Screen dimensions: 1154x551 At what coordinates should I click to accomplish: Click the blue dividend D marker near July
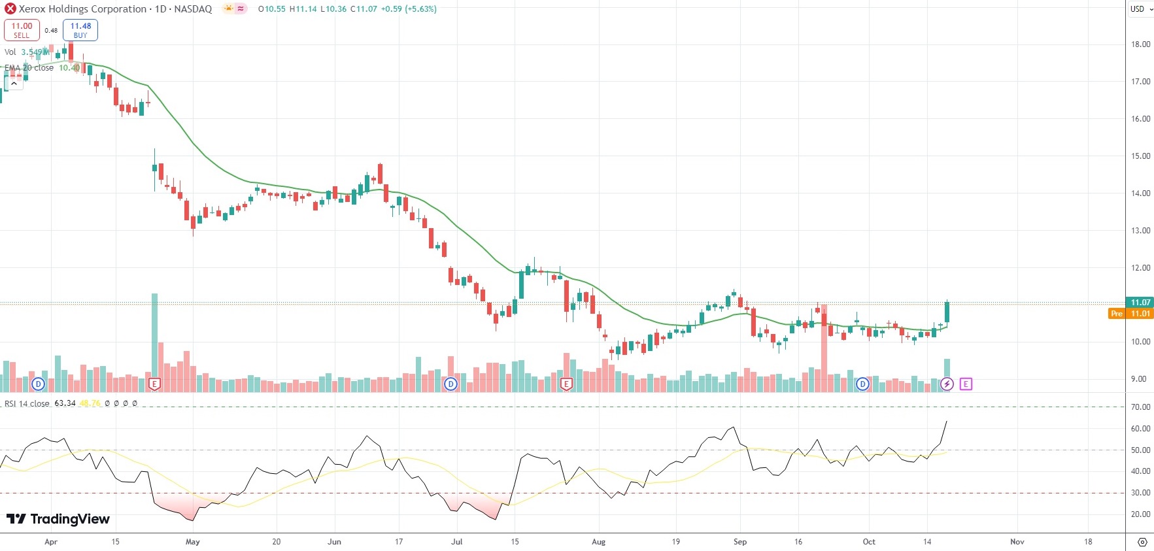tap(450, 384)
